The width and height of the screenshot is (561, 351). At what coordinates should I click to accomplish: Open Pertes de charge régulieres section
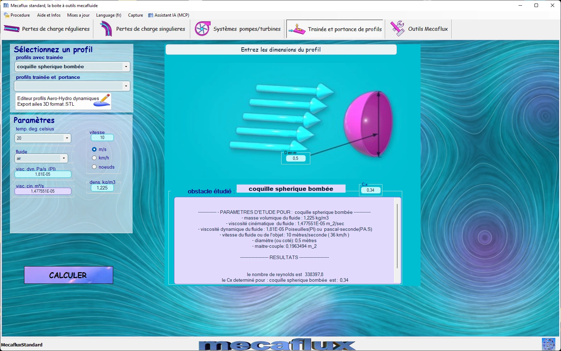coord(47,29)
